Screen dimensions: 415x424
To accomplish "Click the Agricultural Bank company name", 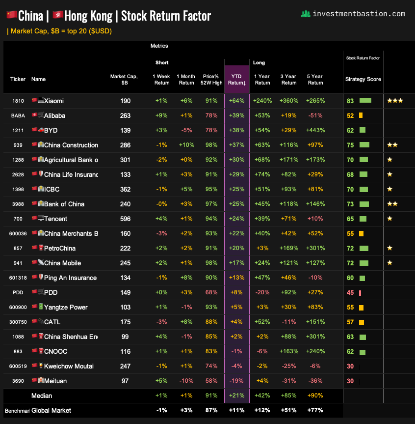I will pyautogui.click(x=71, y=160).
